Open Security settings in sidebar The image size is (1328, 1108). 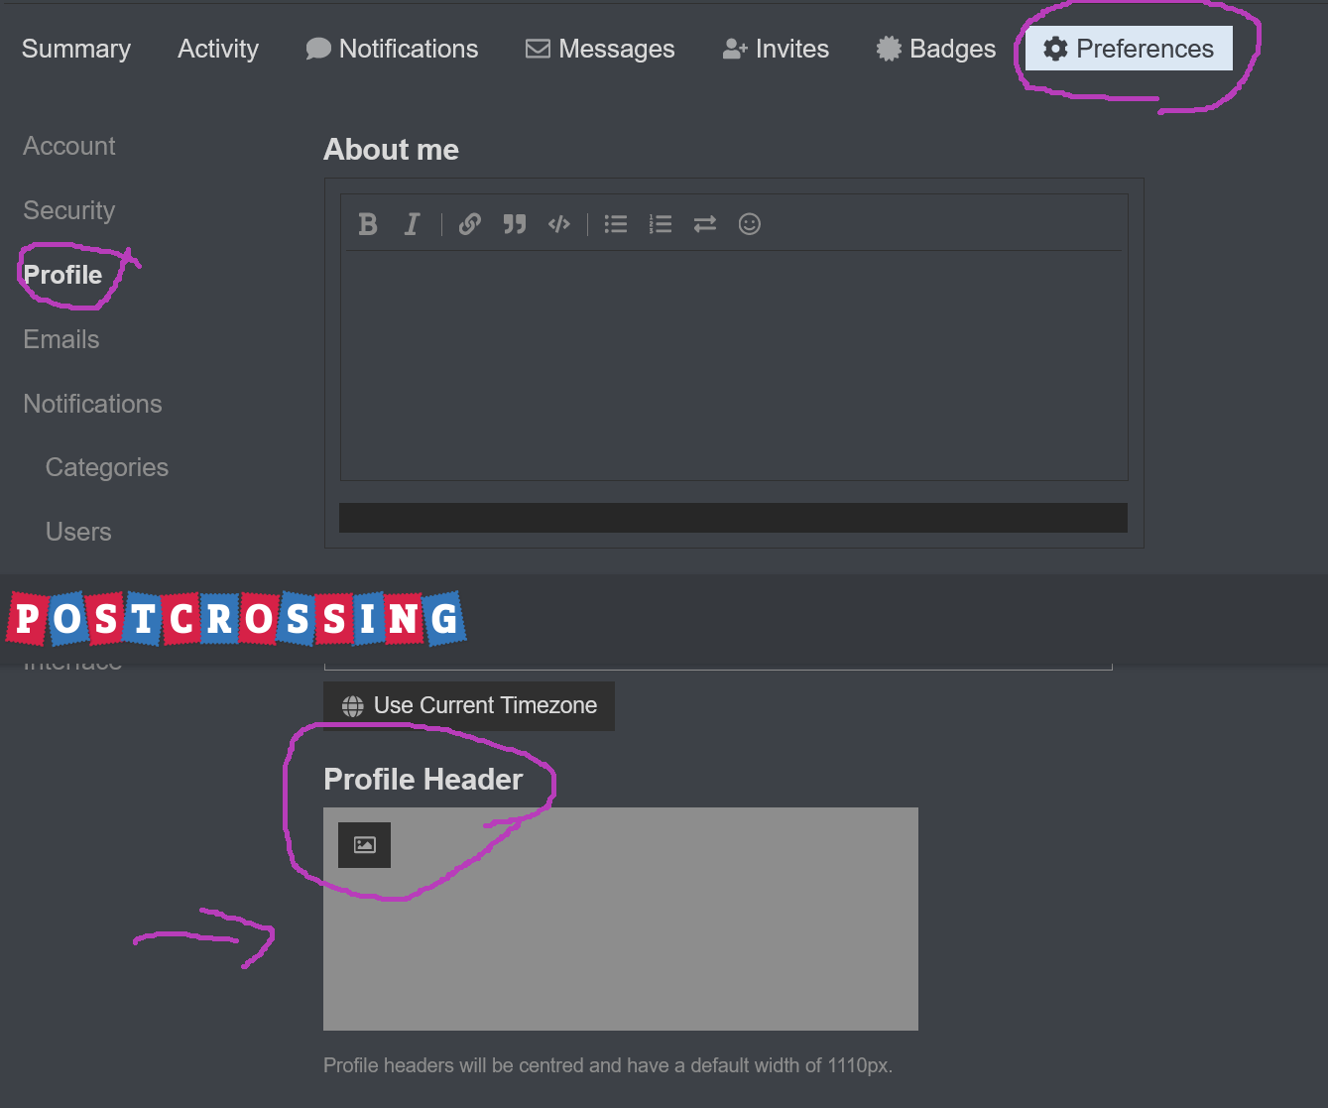[69, 210]
